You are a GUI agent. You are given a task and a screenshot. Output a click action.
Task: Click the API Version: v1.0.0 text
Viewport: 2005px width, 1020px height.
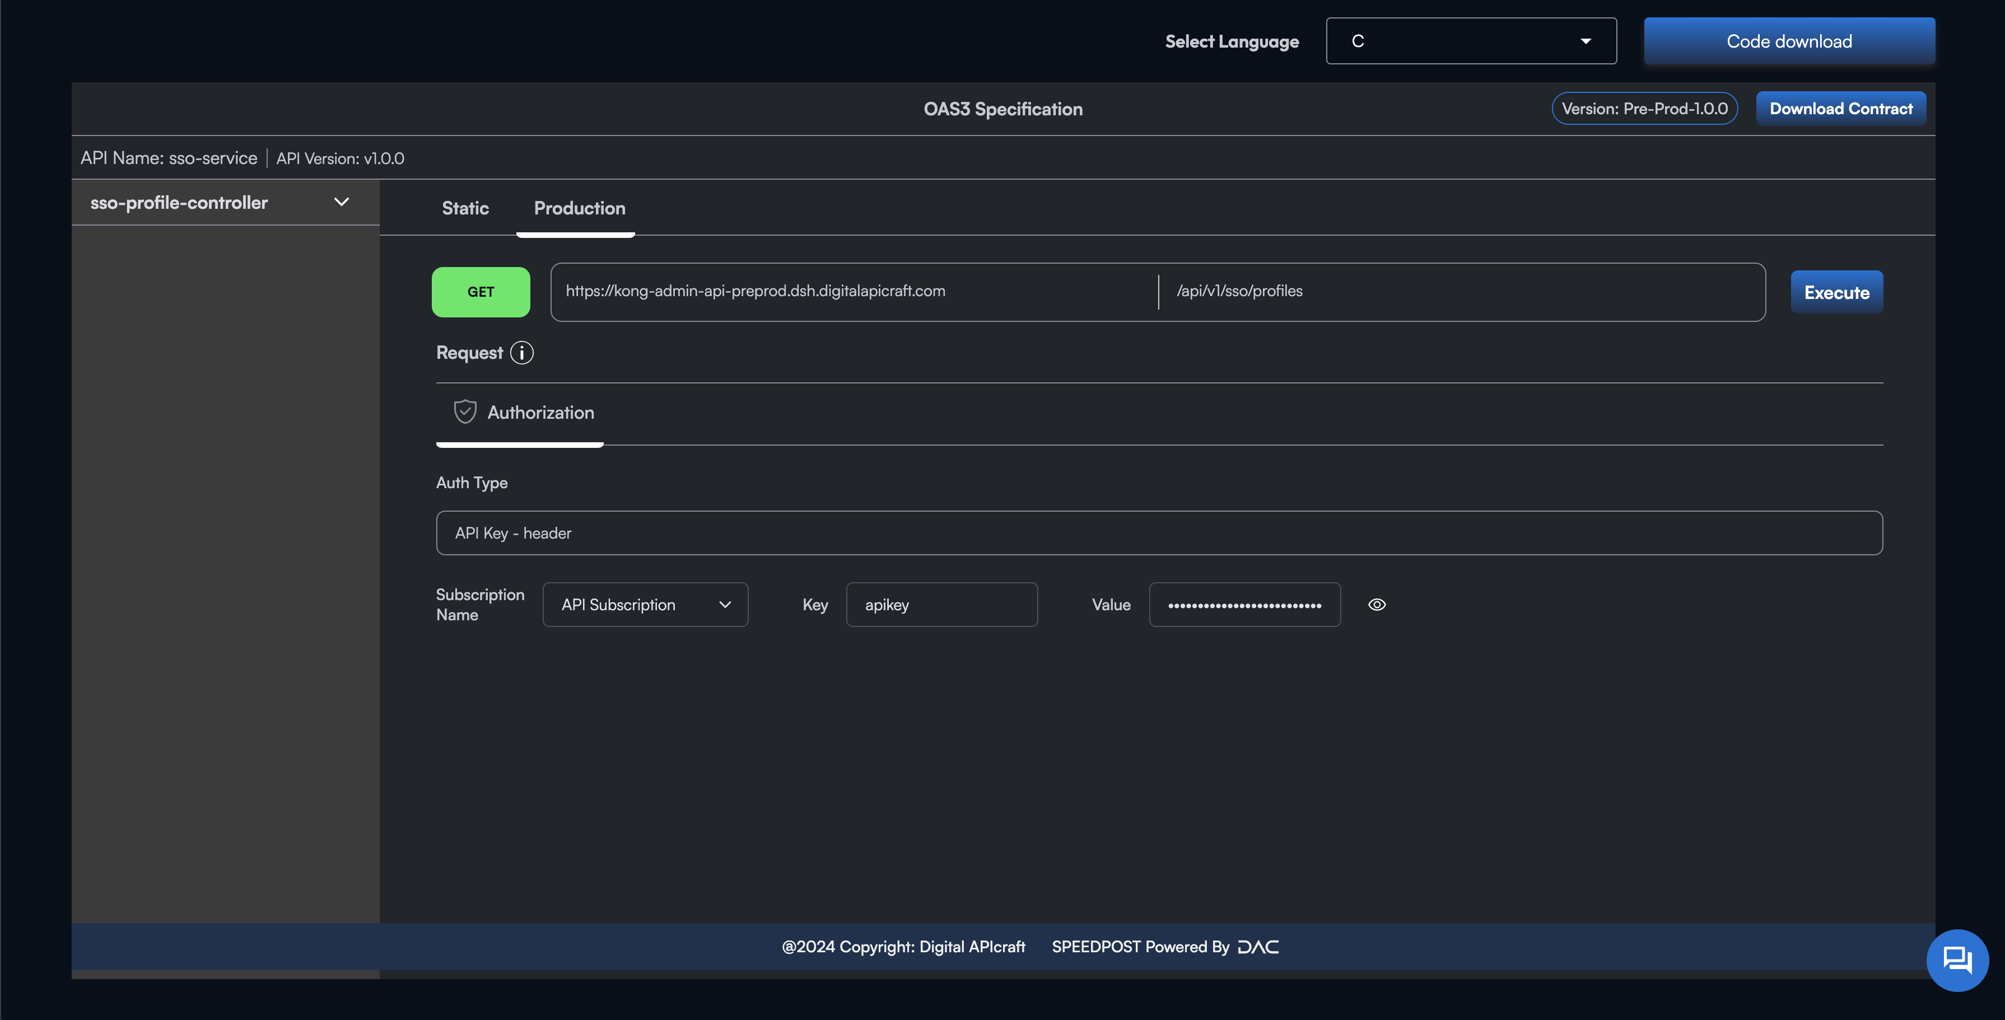(340, 159)
